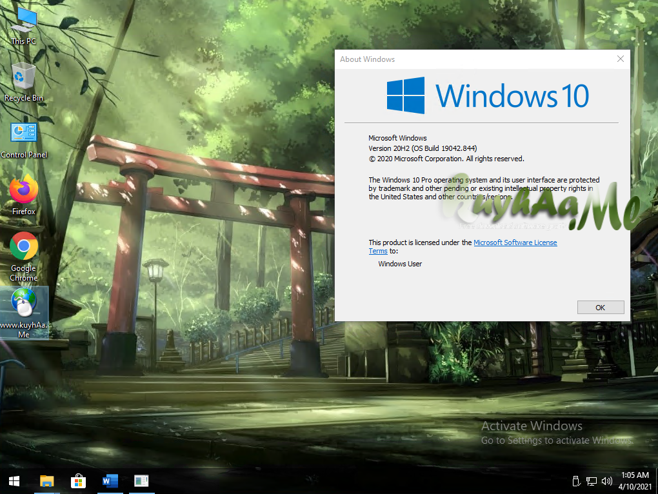Close the About Windows dialog
Image resolution: width=658 pixels, height=494 pixels.
(x=620, y=59)
